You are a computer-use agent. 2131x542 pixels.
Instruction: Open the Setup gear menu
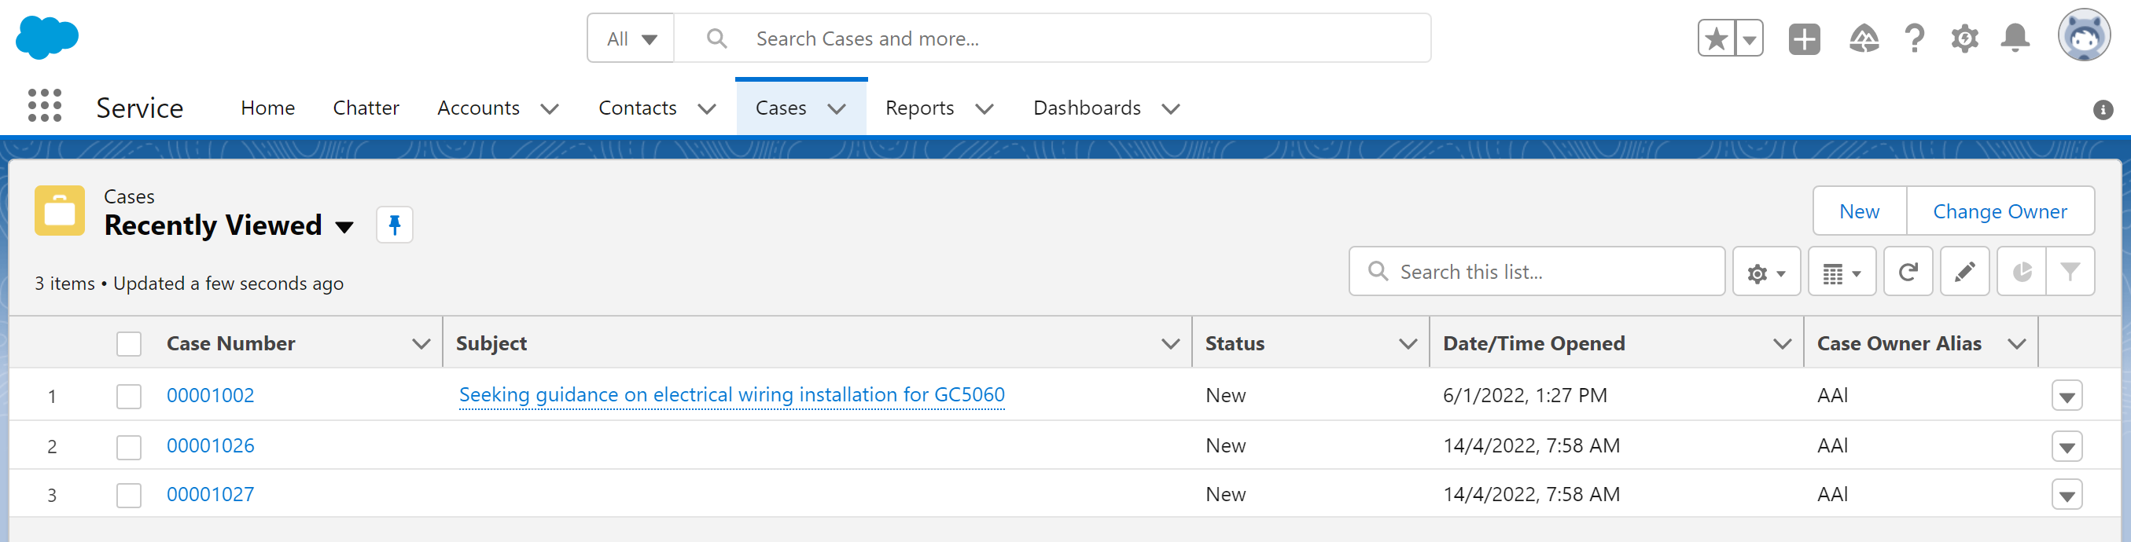tap(1965, 38)
